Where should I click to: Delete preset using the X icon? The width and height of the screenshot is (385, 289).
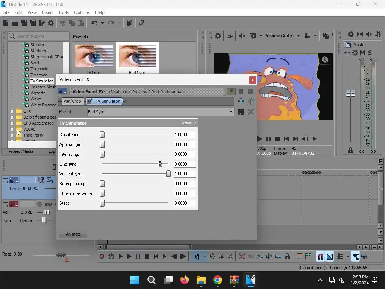point(250,112)
